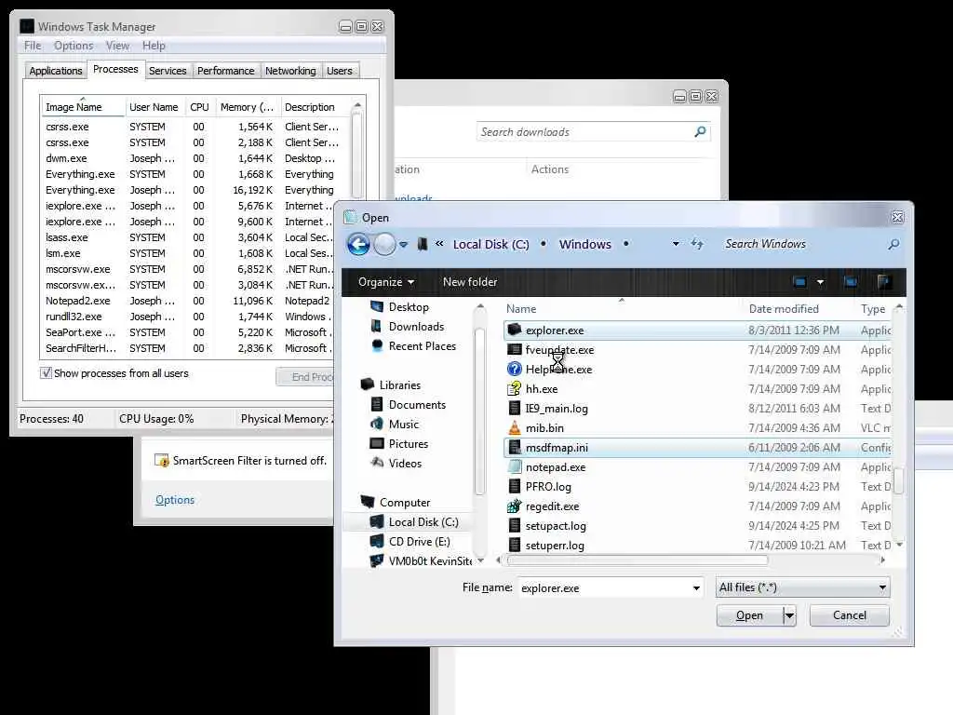Click the navigation pane vertical scrollbar
Image resolution: width=953 pixels, height=715 pixels.
[479, 411]
